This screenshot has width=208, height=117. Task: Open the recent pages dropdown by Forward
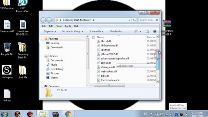53,20
